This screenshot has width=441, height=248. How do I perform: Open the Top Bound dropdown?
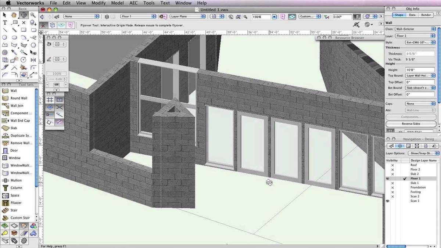tap(420, 76)
